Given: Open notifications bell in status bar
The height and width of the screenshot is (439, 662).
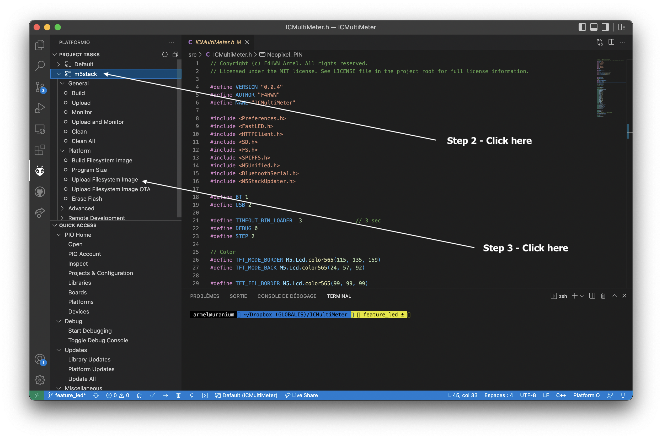Looking at the screenshot, I should click(623, 395).
